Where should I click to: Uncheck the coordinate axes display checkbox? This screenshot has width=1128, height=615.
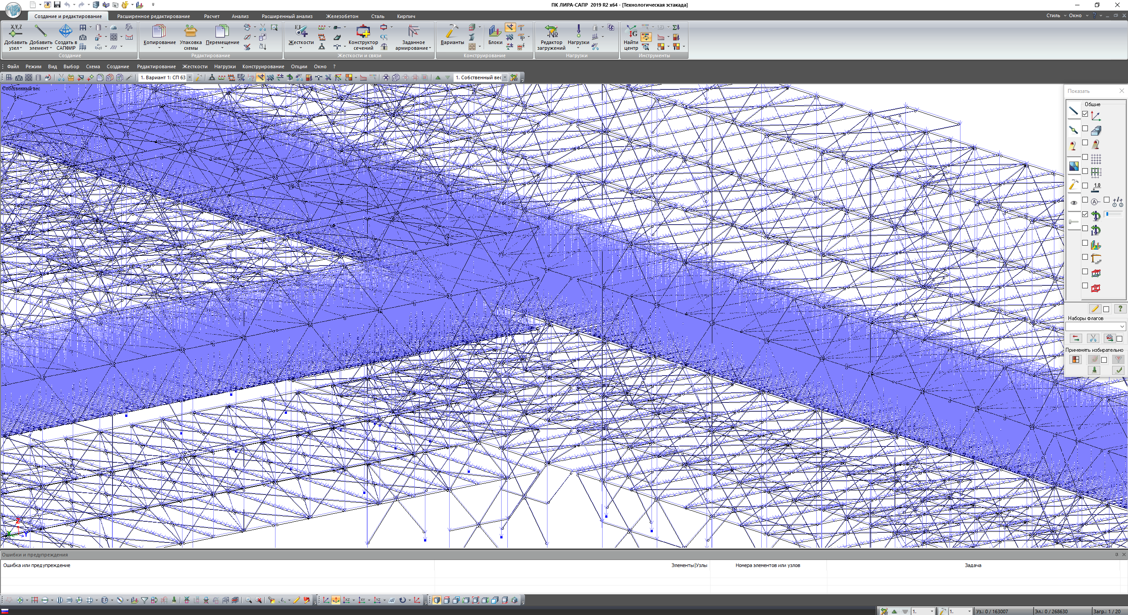pyautogui.click(x=1085, y=114)
